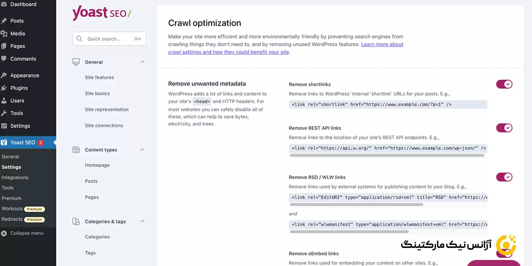Collapse the Categories & tags section
532x266 pixels.
(142, 222)
